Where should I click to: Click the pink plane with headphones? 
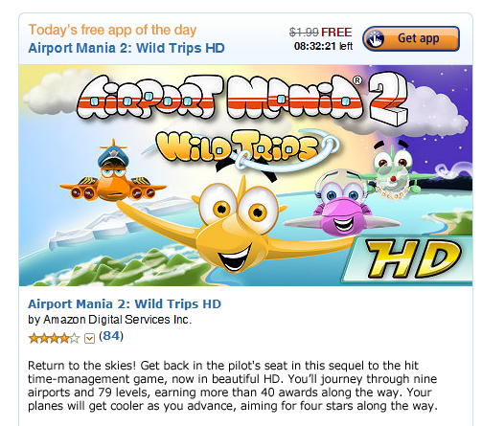click(342, 204)
